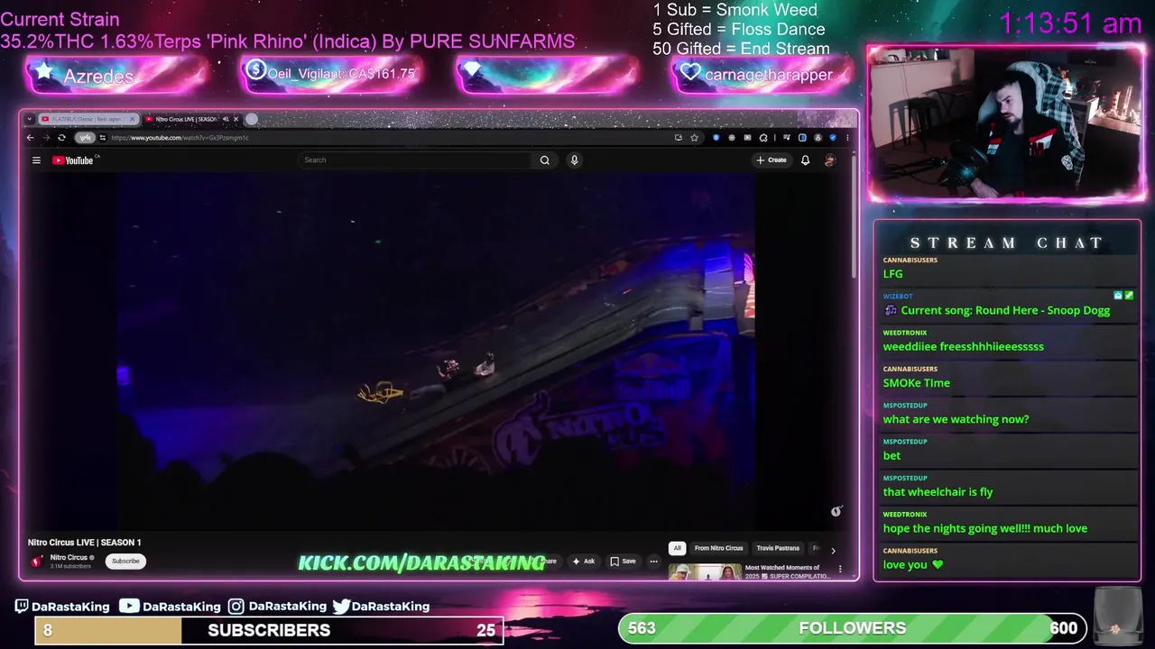Click chat message 'love you'
This screenshot has height=649, width=1155.
pos(905,565)
